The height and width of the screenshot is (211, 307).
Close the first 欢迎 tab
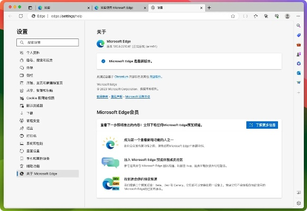[x=89, y=8]
